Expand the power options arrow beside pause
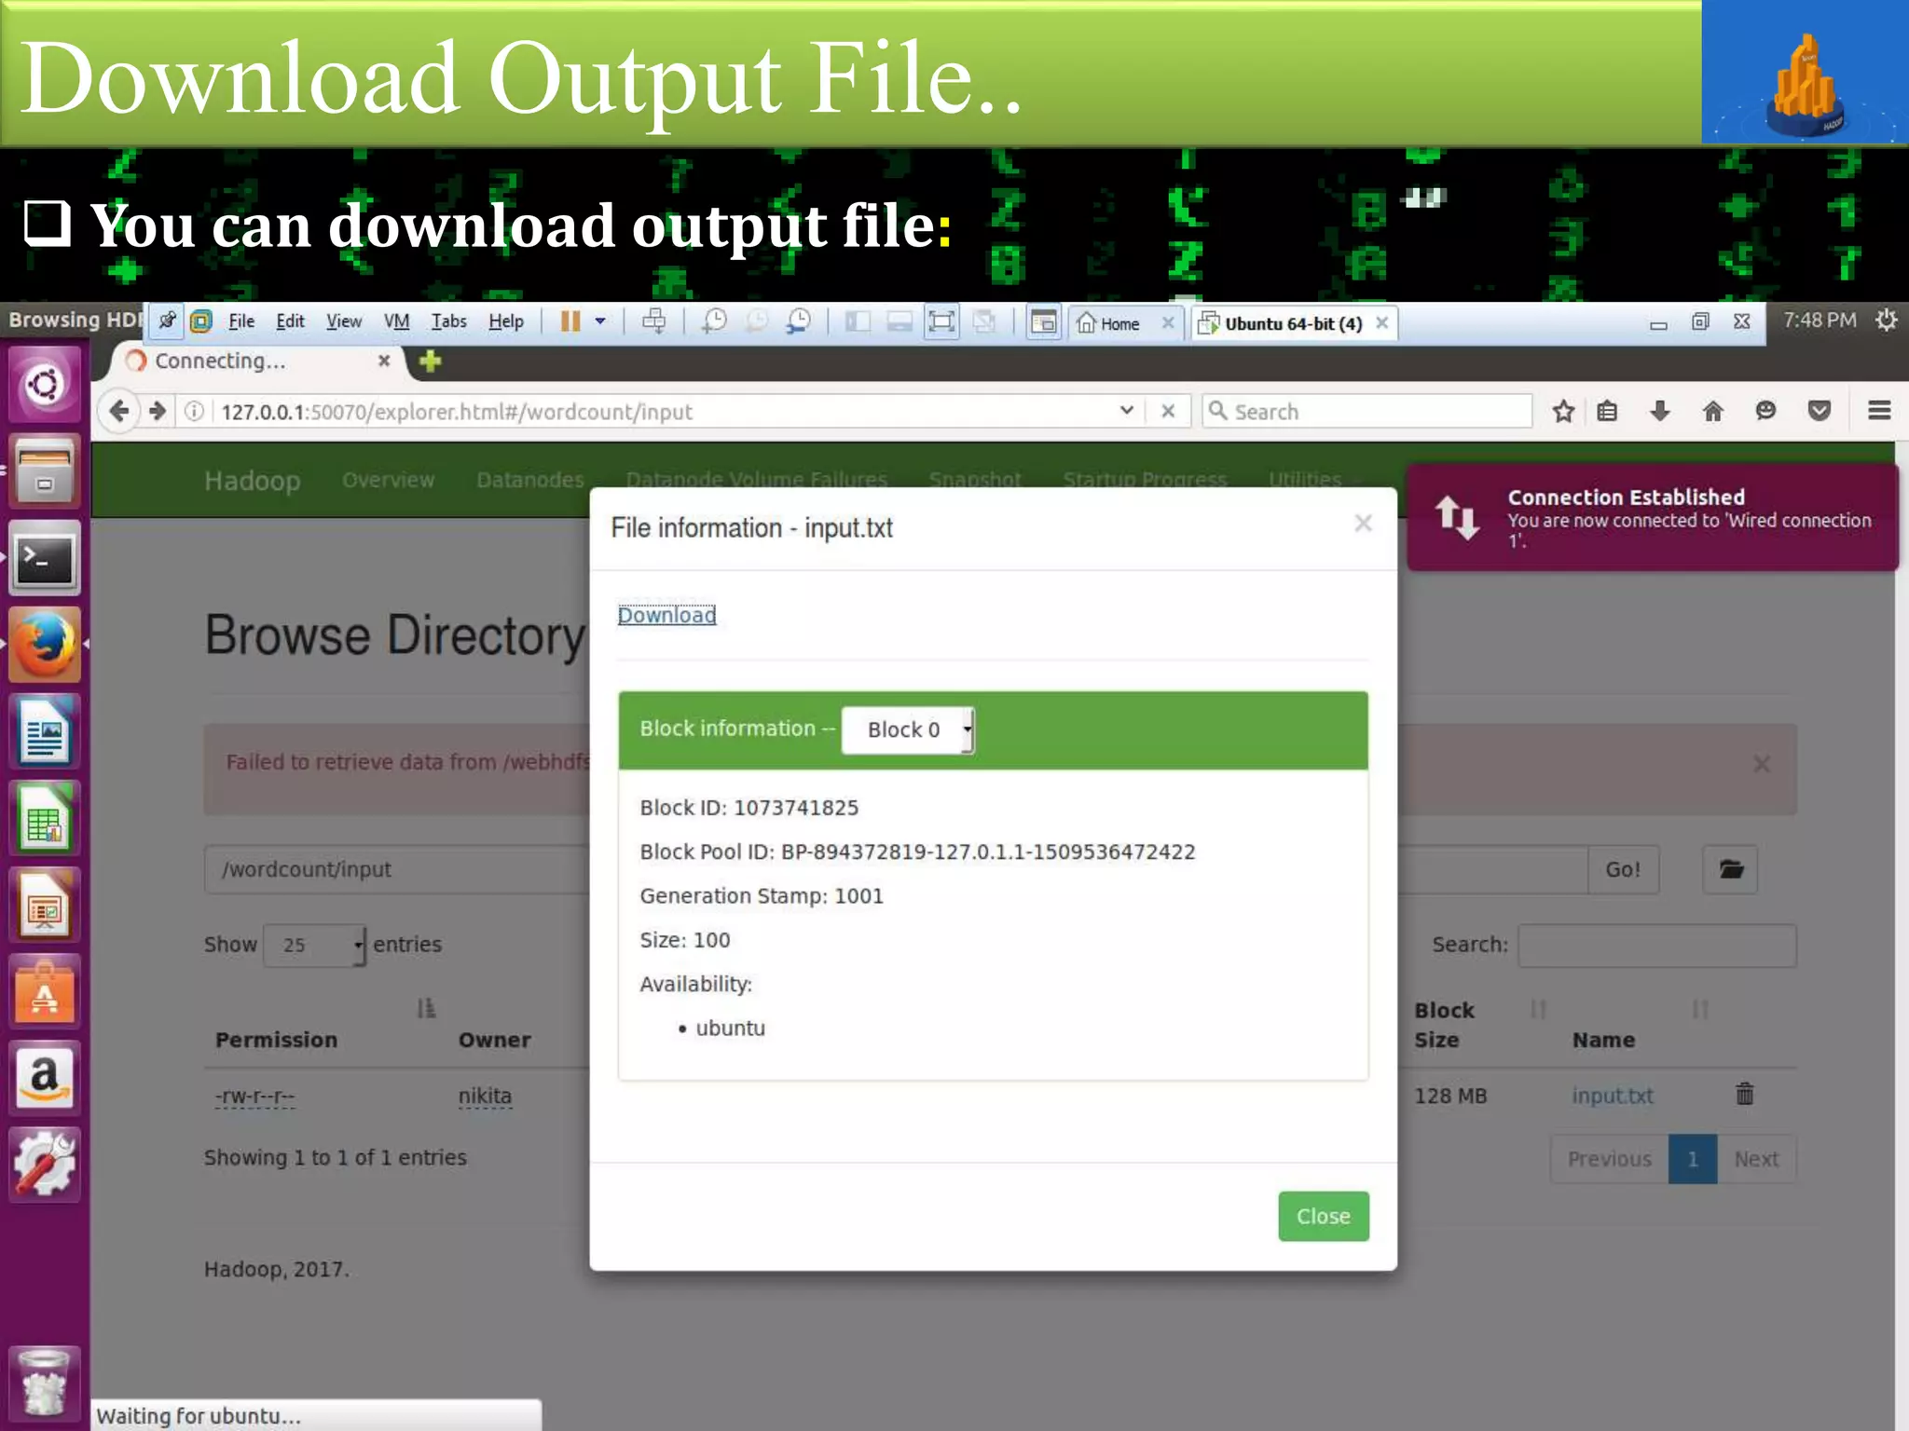1909x1431 pixels. point(600,321)
